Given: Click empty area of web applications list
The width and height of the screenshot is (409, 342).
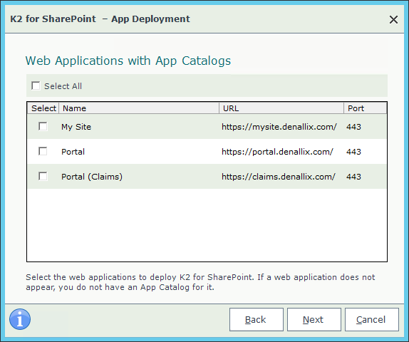Looking at the screenshot, I should click(x=207, y=224).
